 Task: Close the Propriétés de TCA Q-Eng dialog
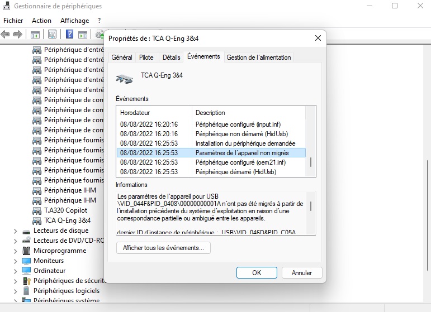pos(318,38)
